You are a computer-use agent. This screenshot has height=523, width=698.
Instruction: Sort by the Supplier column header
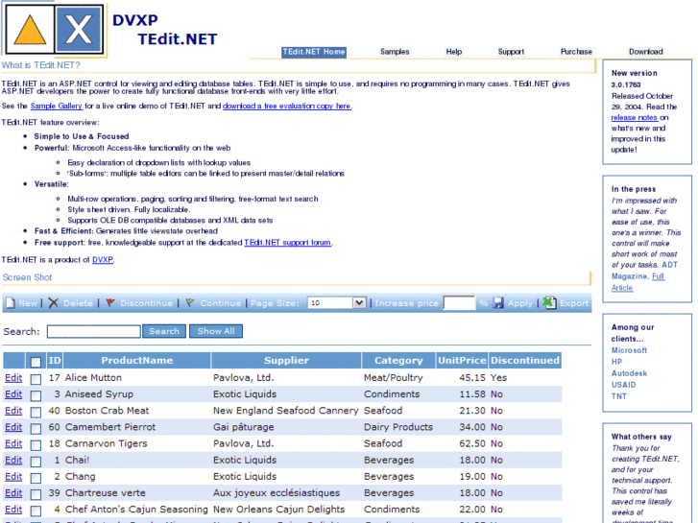tap(286, 361)
